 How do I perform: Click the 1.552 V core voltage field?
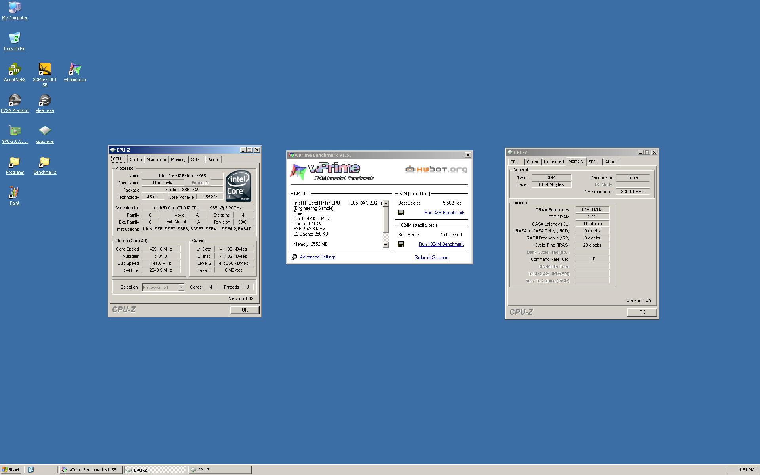[x=209, y=197]
